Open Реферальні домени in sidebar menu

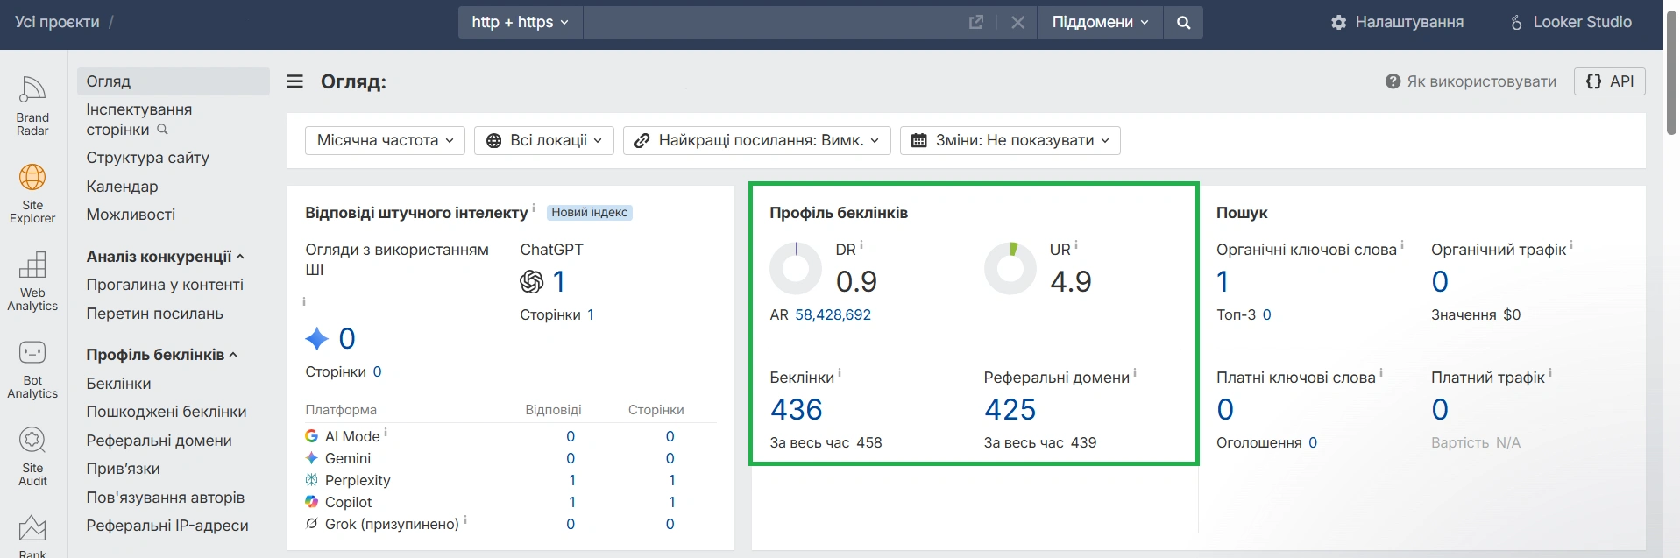click(x=159, y=441)
